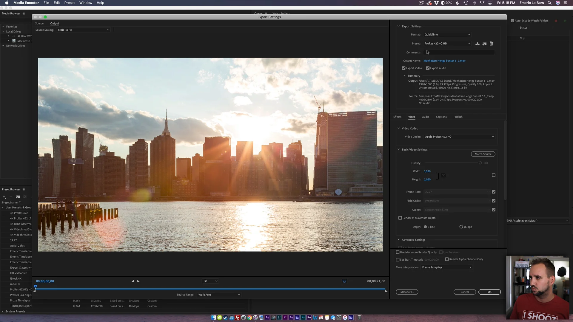
Task: Enable Use Maximum Render Quality
Action: coord(398,252)
